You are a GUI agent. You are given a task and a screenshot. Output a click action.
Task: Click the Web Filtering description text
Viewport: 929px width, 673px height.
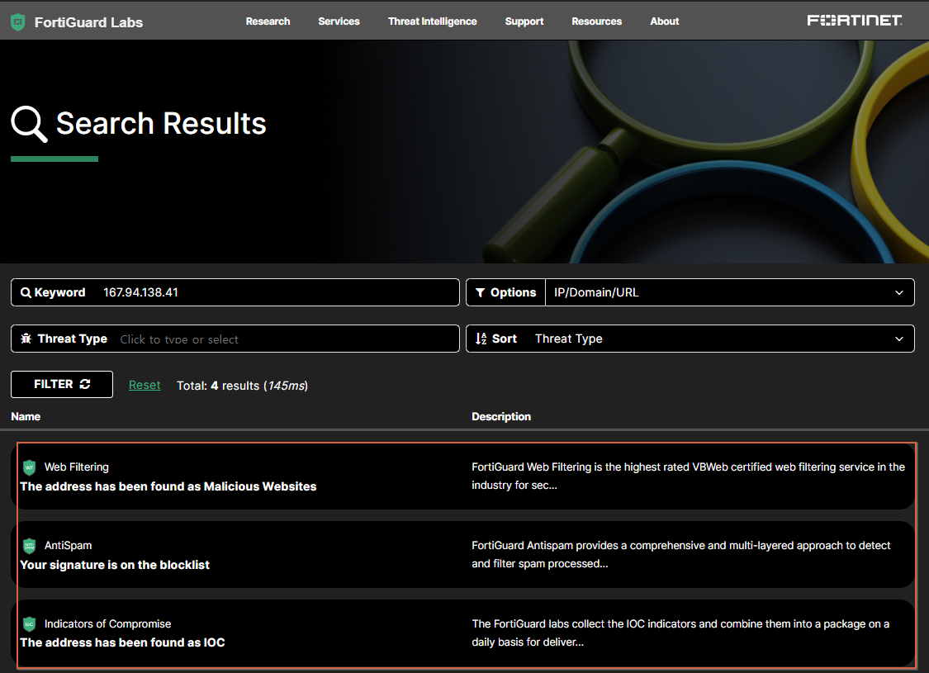(x=689, y=476)
